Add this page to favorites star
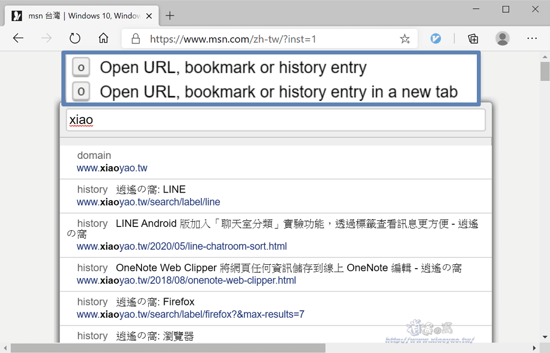The width and height of the screenshot is (550, 353). coord(405,39)
